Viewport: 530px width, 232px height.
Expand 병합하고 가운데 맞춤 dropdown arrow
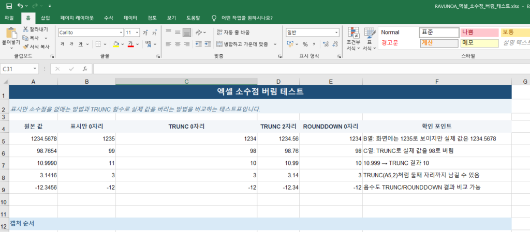coord(275,44)
